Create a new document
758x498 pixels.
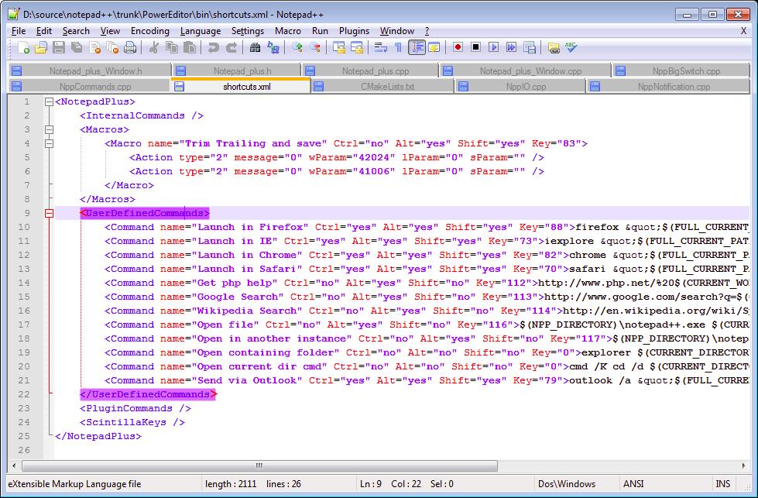(25, 47)
